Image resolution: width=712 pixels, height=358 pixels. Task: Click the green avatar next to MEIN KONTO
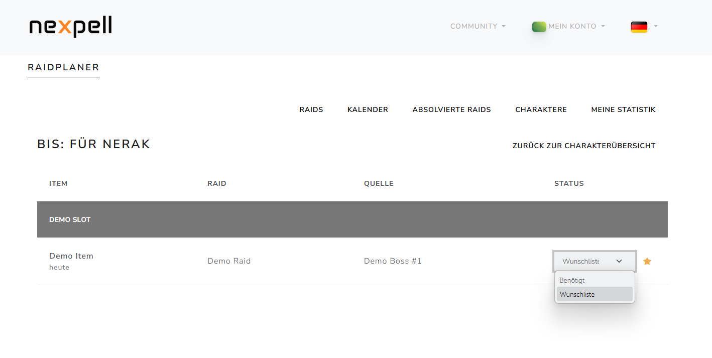pos(539,27)
